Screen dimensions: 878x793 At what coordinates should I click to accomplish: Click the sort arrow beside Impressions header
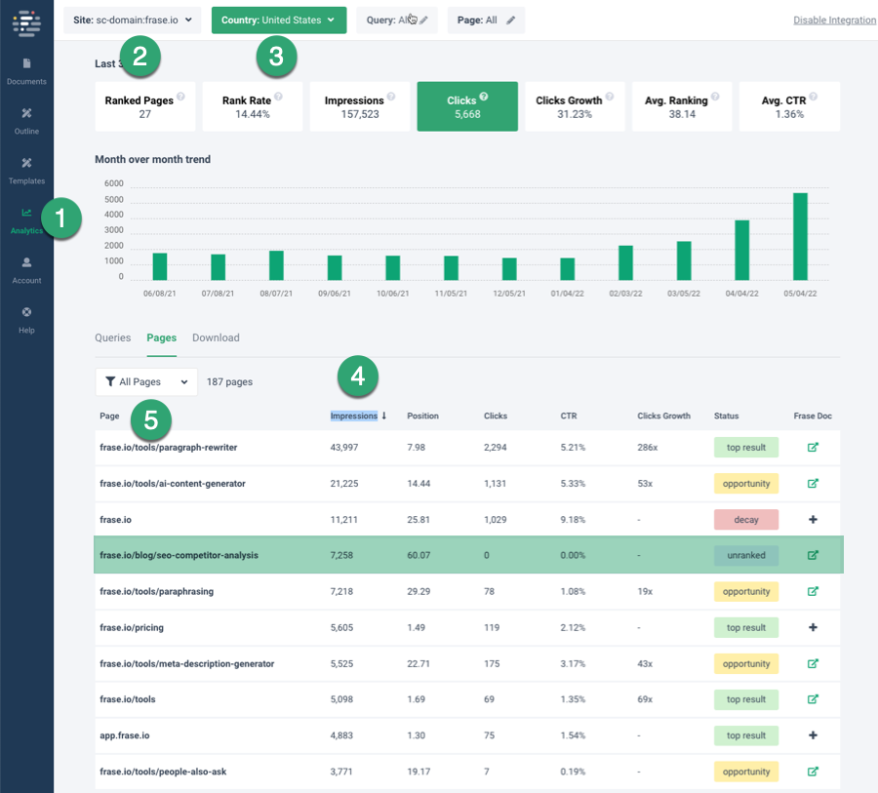pos(384,416)
